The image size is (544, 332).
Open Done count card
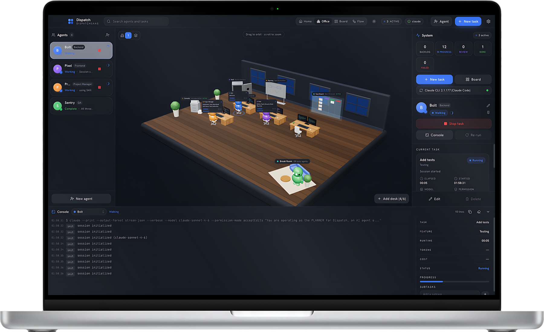(x=483, y=49)
